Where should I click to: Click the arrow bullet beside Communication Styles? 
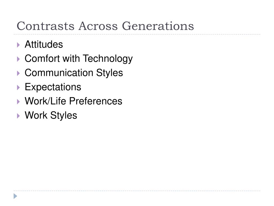click(x=18, y=73)
